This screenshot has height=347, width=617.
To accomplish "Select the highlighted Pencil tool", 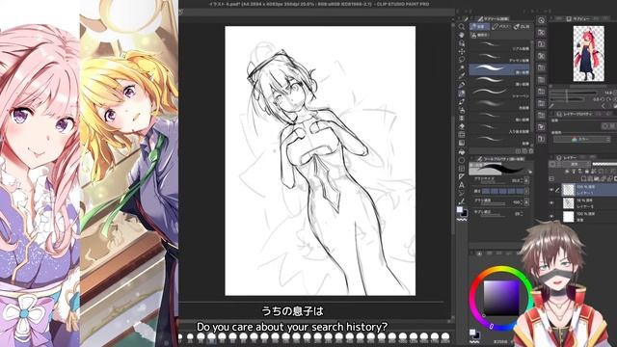I will click(462, 93).
